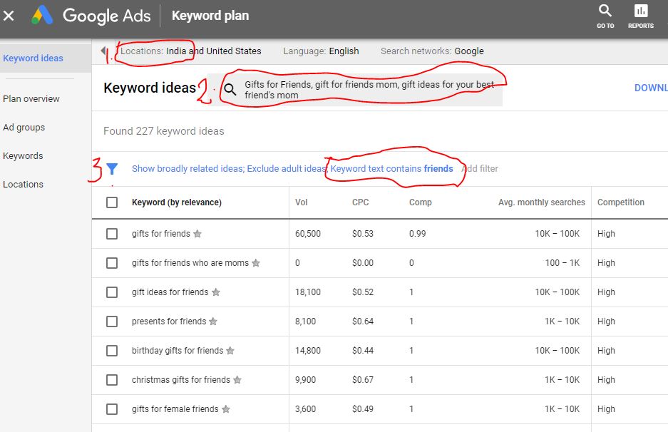Image resolution: width=668 pixels, height=432 pixels.
Task: Close the keyword plan with X icon
Action: (9, 16)
